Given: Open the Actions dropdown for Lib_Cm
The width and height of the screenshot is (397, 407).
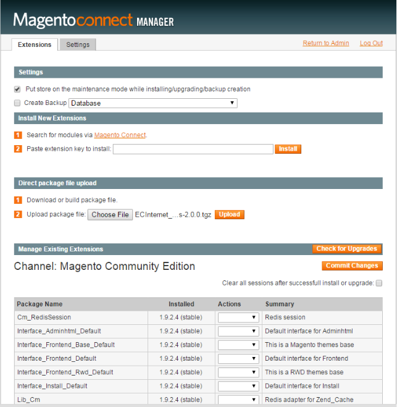Looking at the screenshot, I should pyautogui.click(x=238, y=400).
